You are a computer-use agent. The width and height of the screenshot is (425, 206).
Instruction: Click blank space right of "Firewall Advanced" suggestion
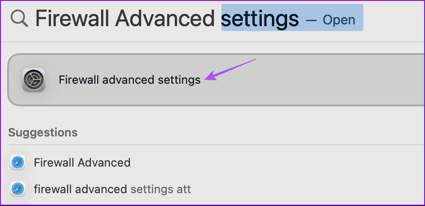point(275,163)
